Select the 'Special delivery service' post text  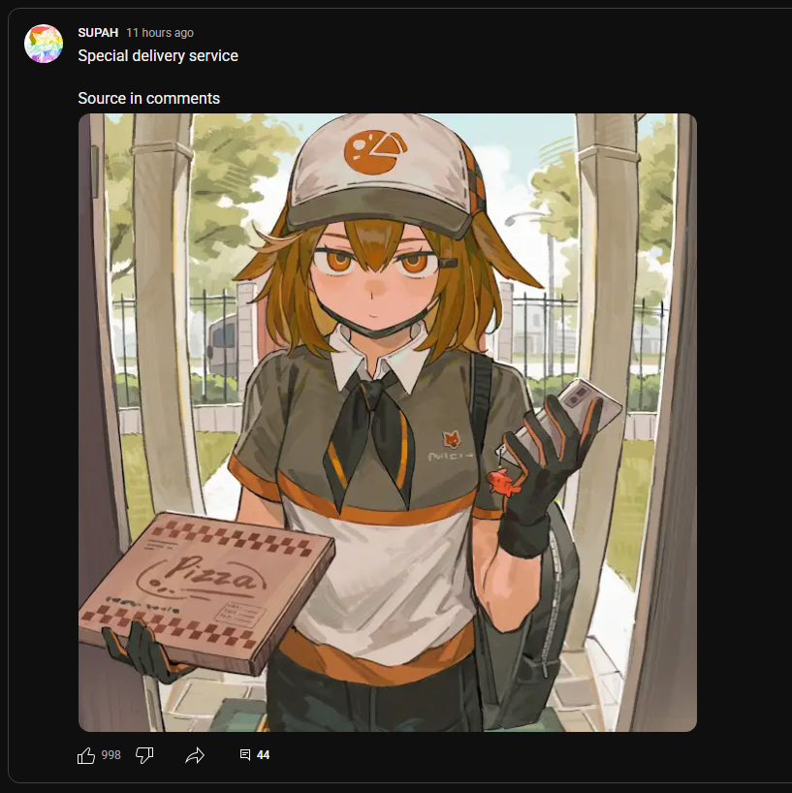pos(158,55)
